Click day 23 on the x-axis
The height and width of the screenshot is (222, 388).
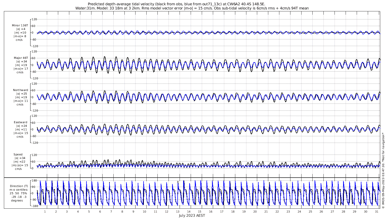click(288, 211)
